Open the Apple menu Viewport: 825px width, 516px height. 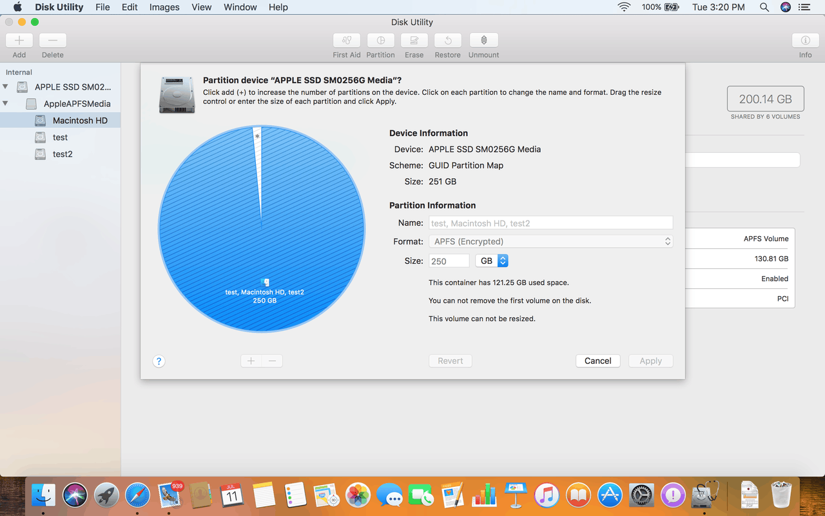point(18,7)
